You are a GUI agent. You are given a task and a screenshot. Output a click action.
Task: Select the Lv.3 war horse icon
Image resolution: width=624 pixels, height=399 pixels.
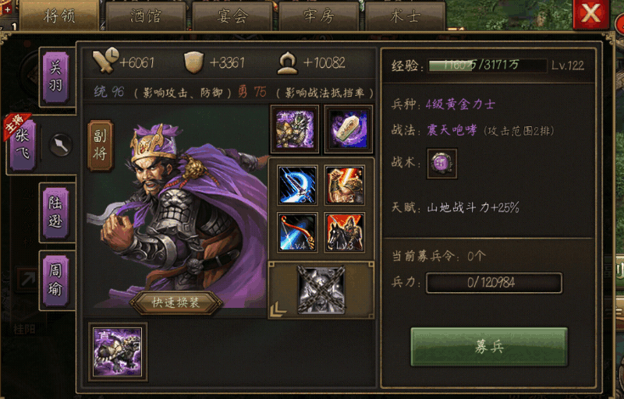click(x=345, y=232)
